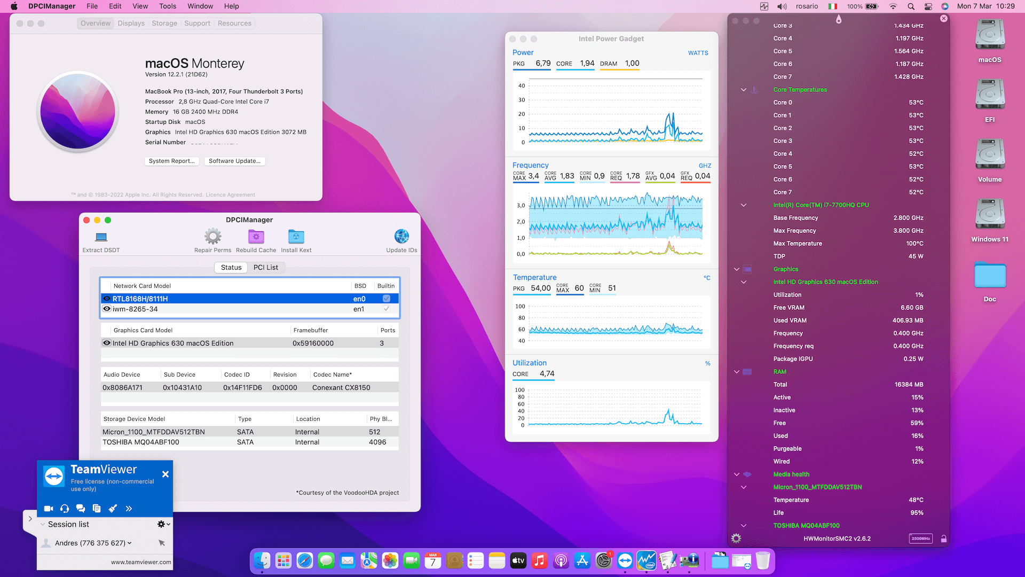The image size is (1025, 577).
Task: Click the TeamViewer headset audio icon
Action: click(65, 509)
